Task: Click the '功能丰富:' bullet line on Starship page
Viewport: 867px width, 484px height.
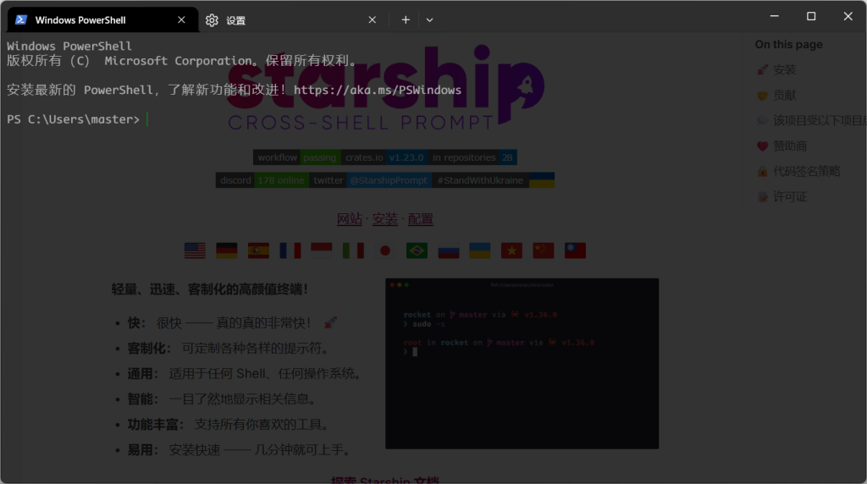Action: [x=229, y=424]
